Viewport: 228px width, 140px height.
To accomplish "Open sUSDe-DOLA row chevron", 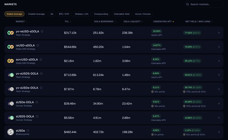I will point(219,103).
